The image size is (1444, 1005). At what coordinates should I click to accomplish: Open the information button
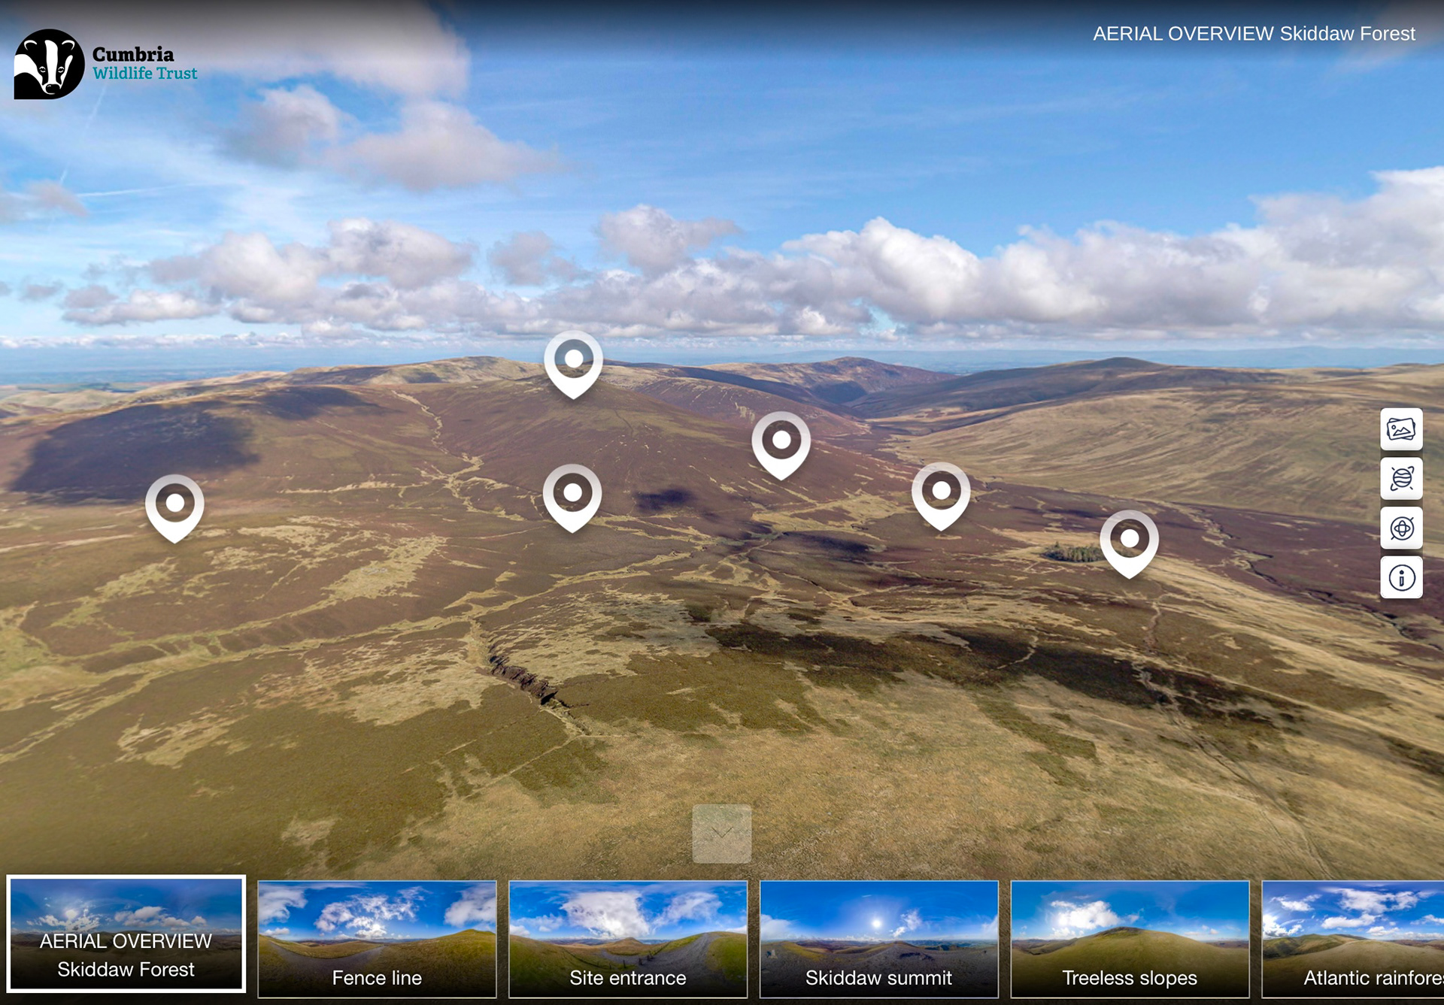[x=1401, y=578]
